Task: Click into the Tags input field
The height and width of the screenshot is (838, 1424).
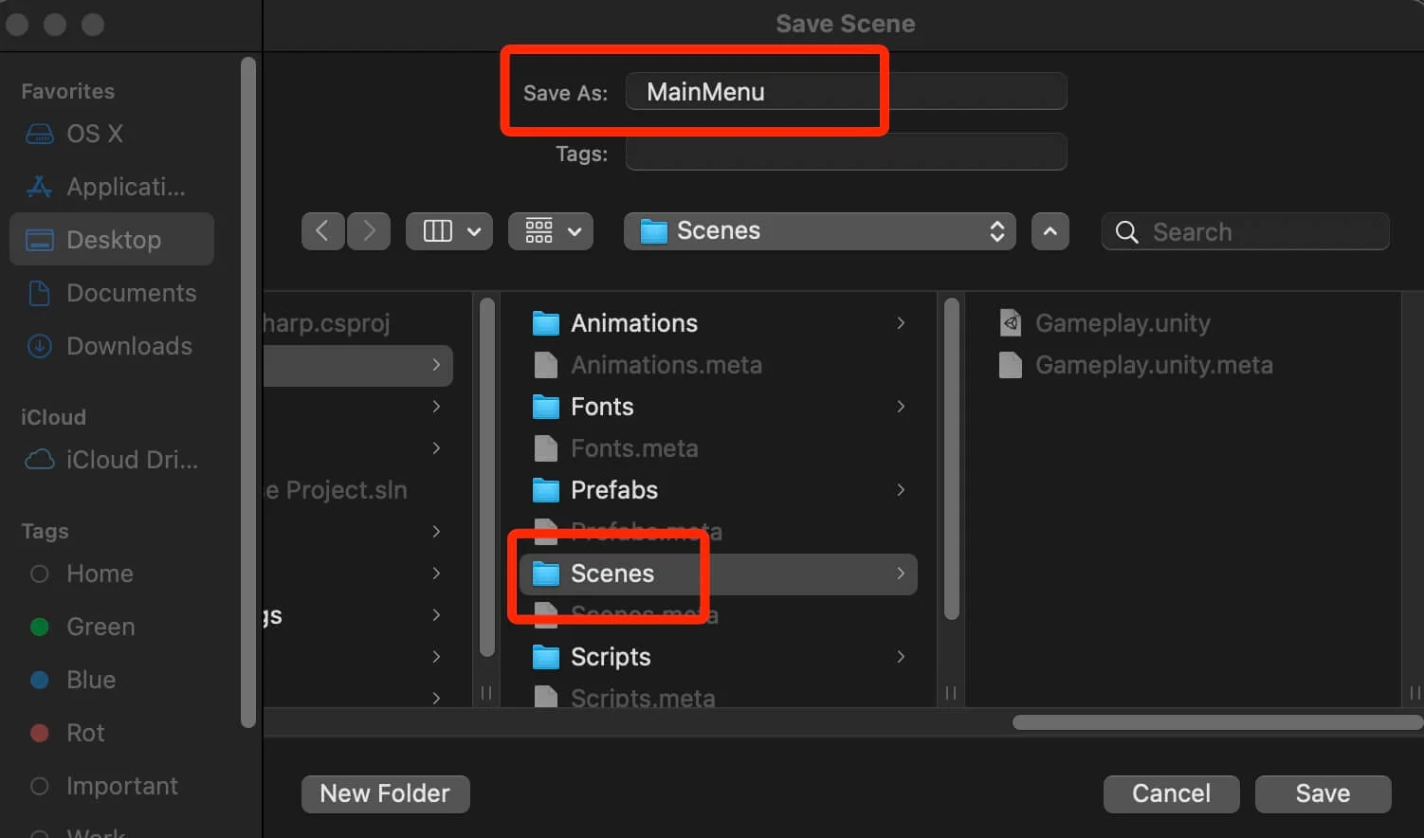Action: 846,153
